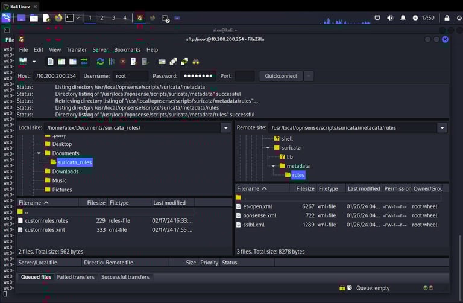Toggle synchronized browsing
The image size is (463, 303).
[x=184, y=62]
